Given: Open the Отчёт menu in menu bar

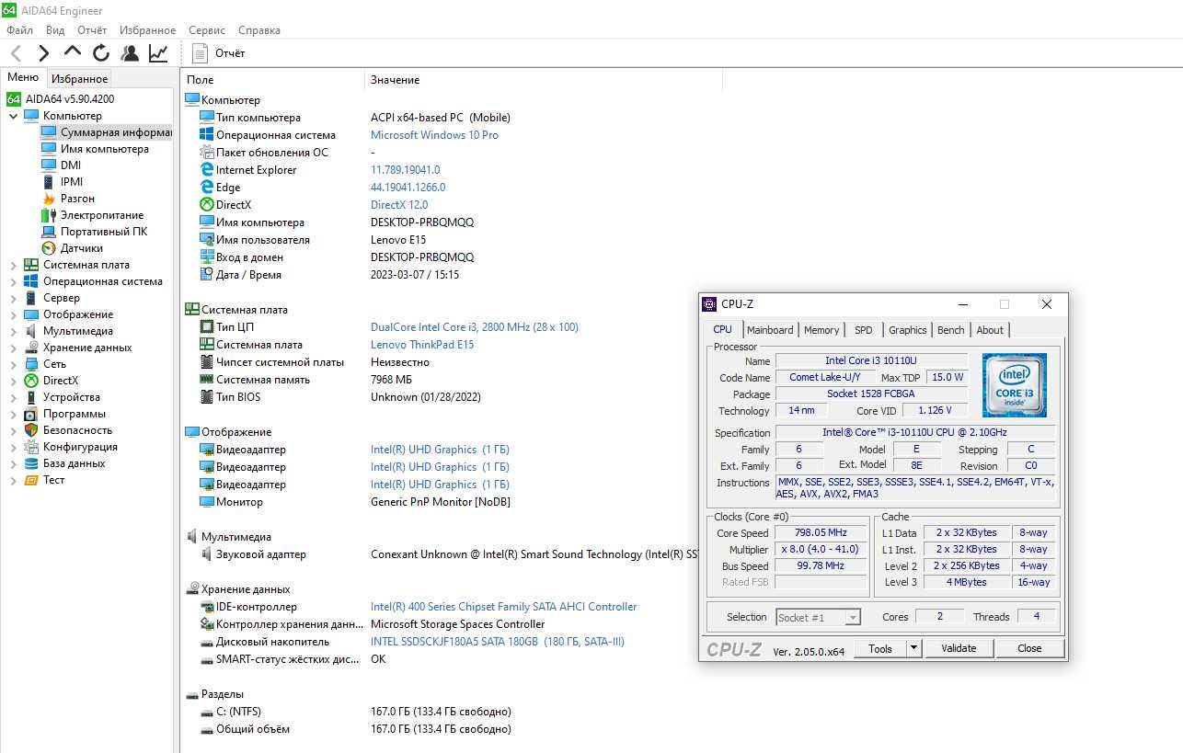Looking at the screenshot, I should click(x=92, y=30).
